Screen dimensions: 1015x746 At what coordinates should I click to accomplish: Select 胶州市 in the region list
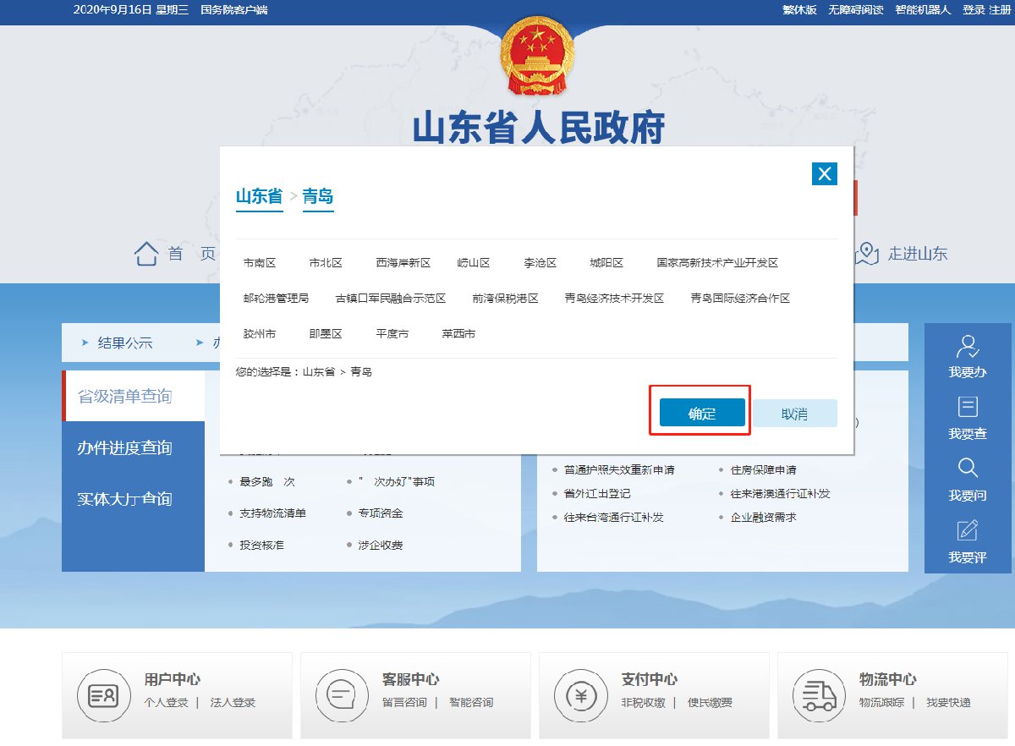click(260, 334)
